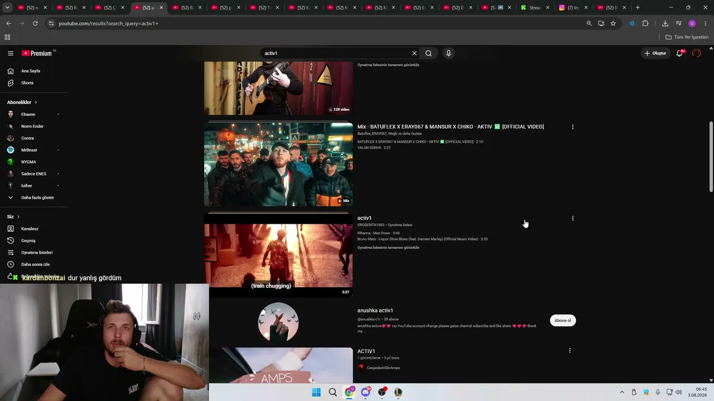This screenshot has width=714, height=401.
Task: Open the Tüm Yer İşaretleri bookmarks folder
Action: [x=687, y=37]
